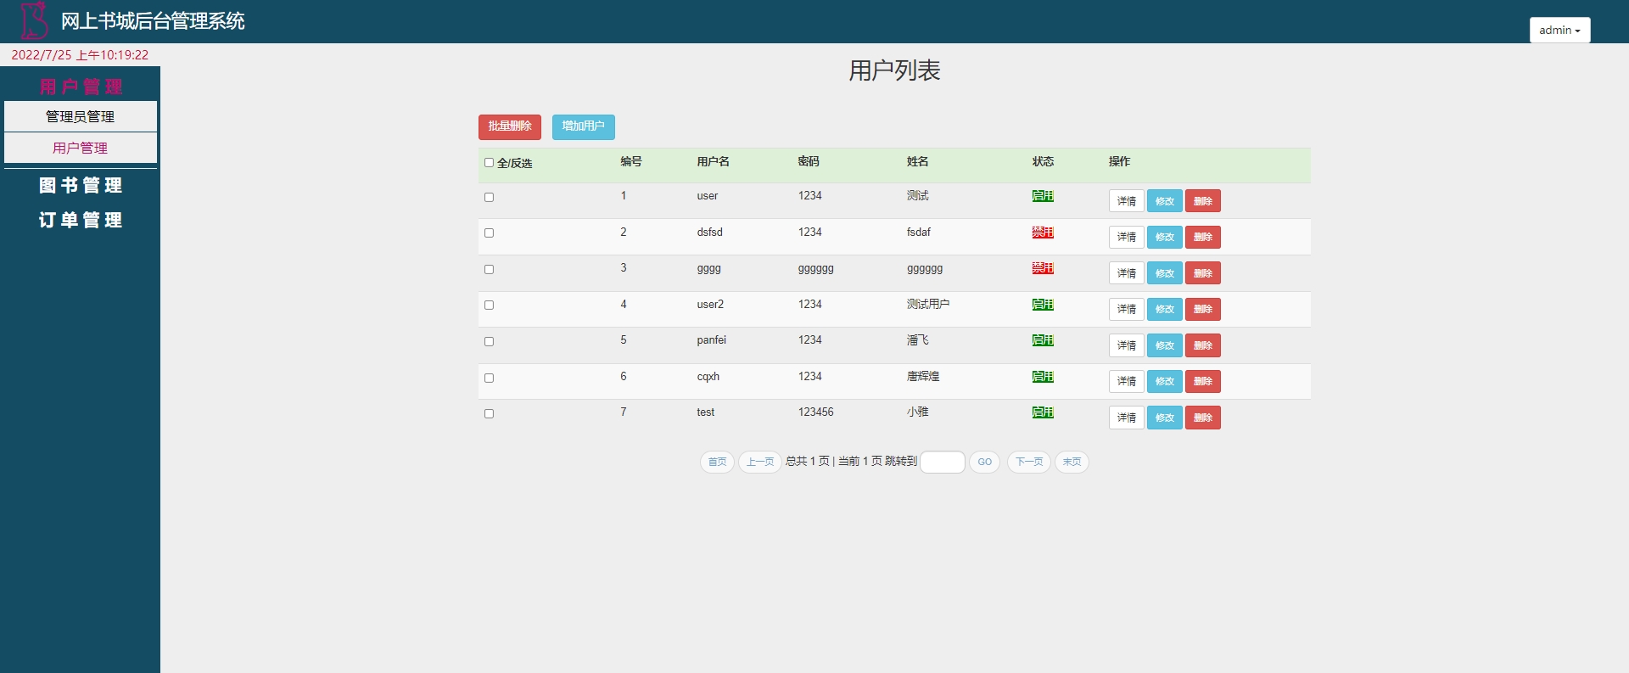
Task: Click the page jump input field
Action: [x=942, y=462]
